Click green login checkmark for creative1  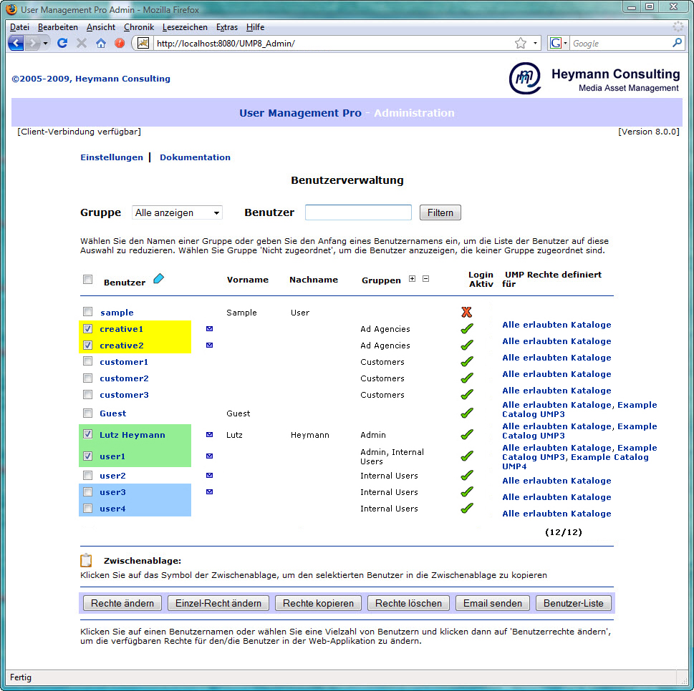467,328
